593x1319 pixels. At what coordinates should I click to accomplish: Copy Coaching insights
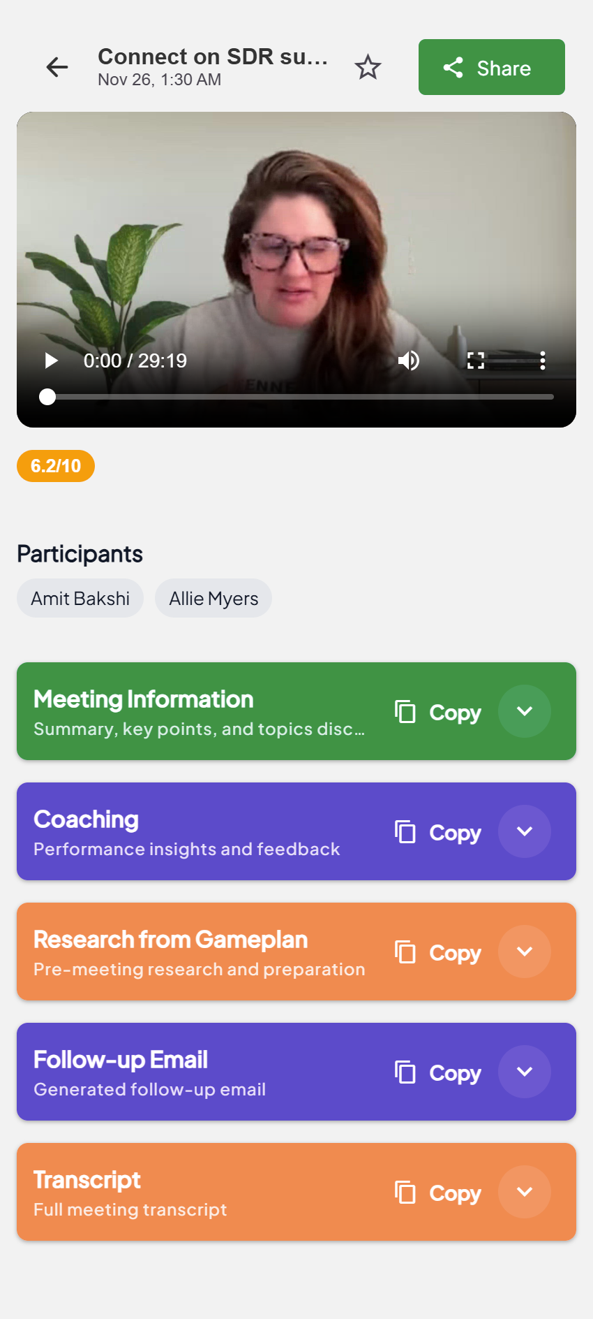[x=438, y=832]
